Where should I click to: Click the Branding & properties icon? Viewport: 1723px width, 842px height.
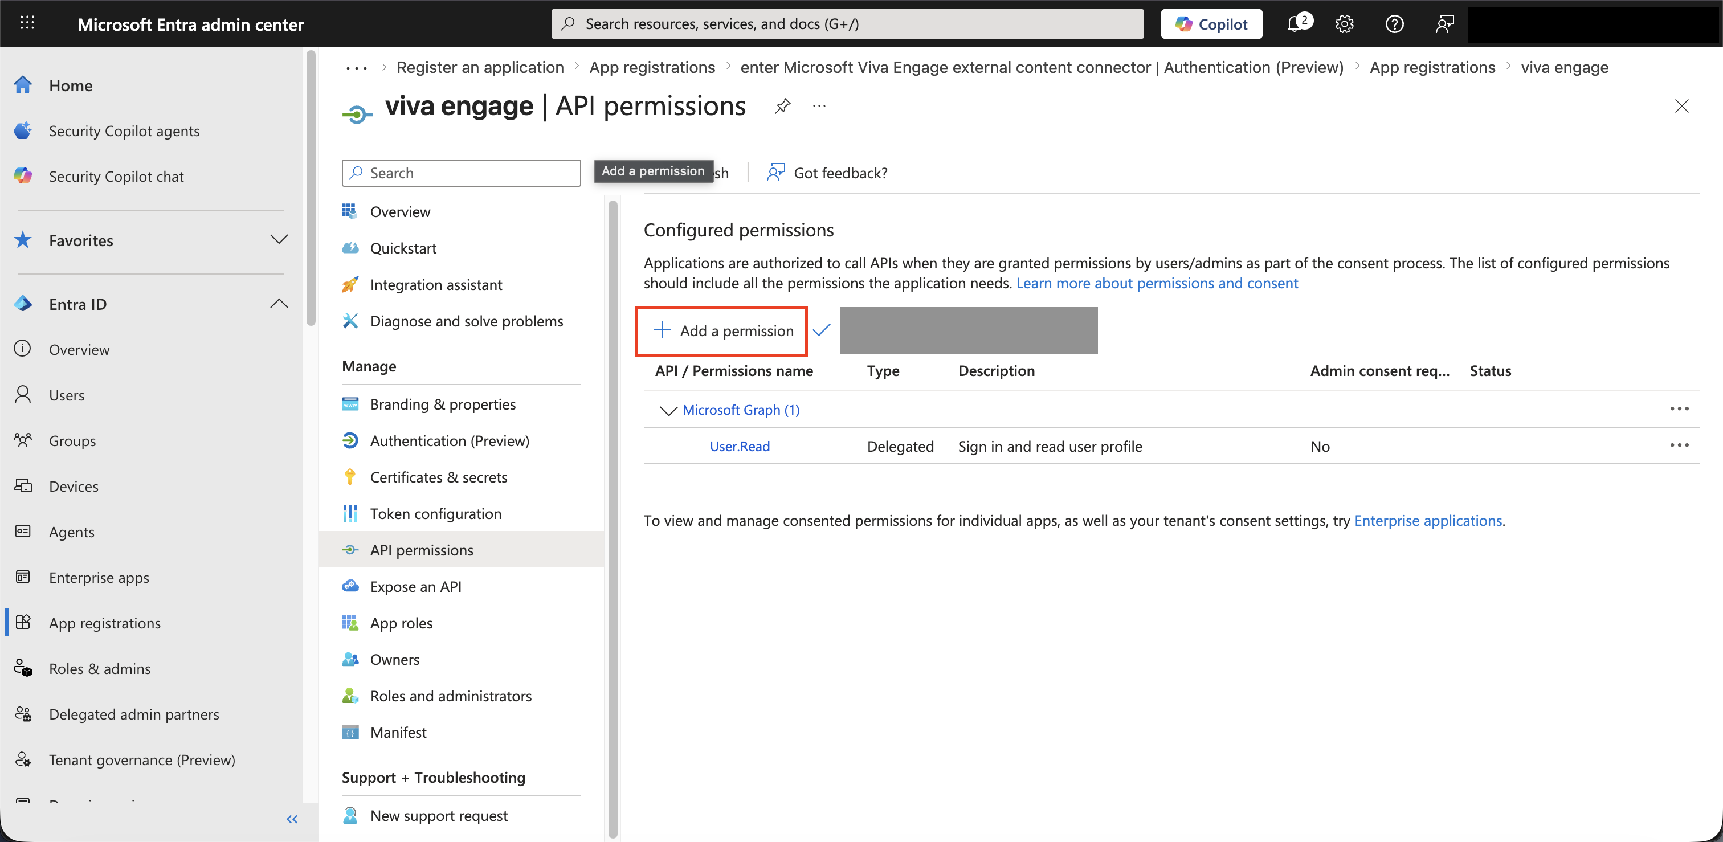coord(350,404)
